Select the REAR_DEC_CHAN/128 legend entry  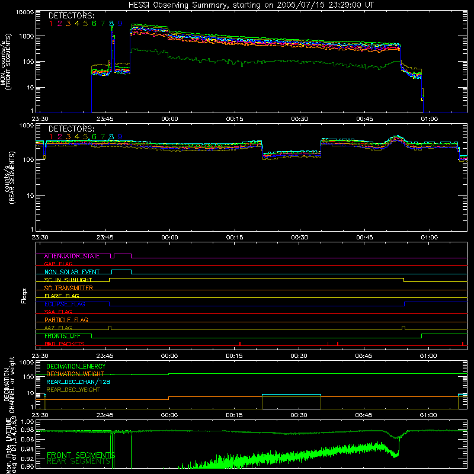point(78,382)
